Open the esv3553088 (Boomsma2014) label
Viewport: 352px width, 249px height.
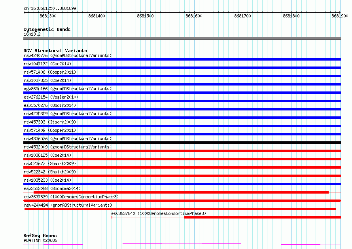click(52, 188)
